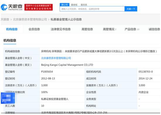Image resolution: width=161 pixels, height=115 pixels.
Task: Click the registered address text
Action: pyautogui.click(x=74, y=113)
